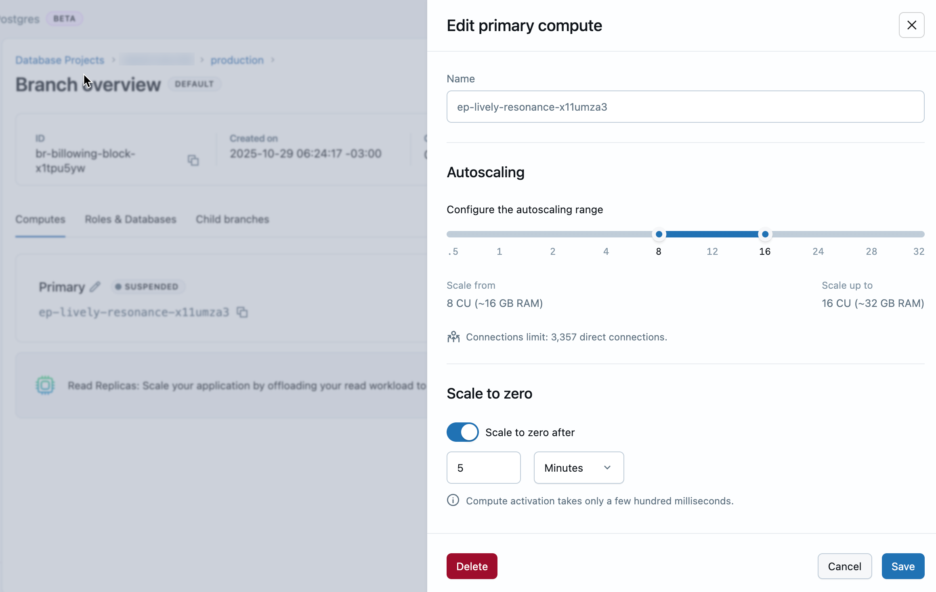The width and height of the screenshot is (936, 592).
Task: Click the chevron after production breadcrumb
Action: coord(273,60)
